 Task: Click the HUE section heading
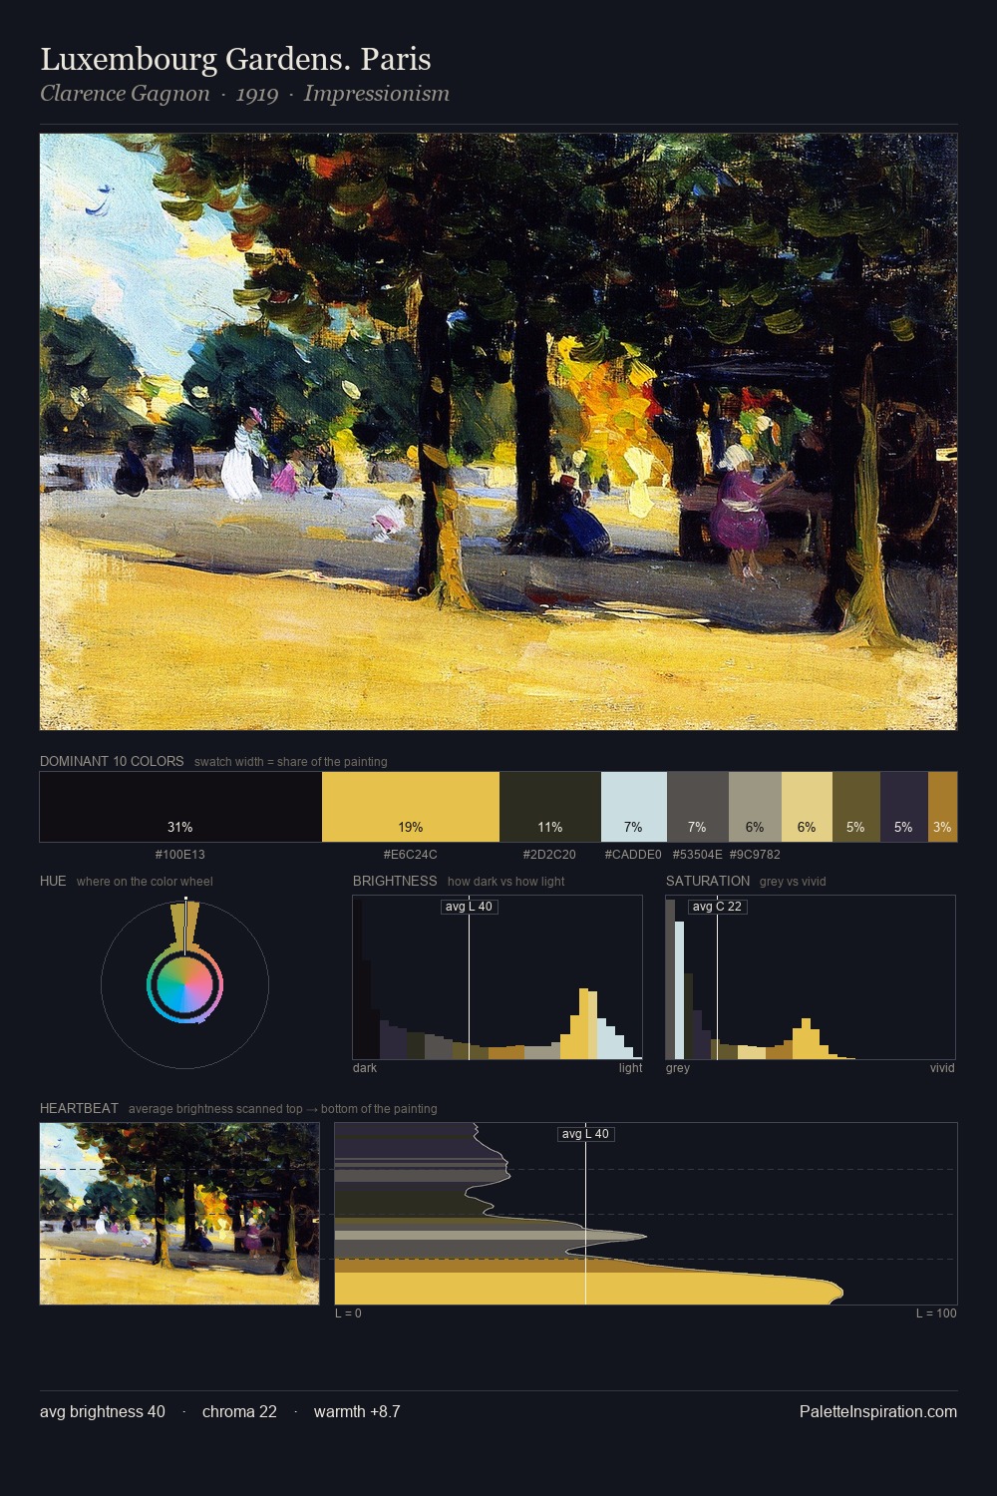(53, 881)
